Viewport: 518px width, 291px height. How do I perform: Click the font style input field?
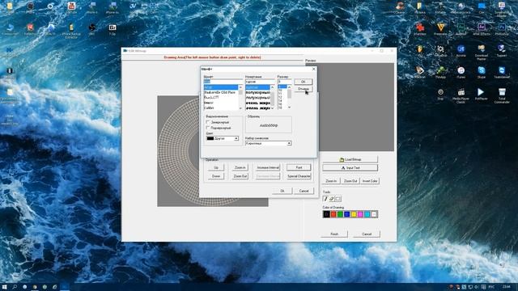[260, 82]
